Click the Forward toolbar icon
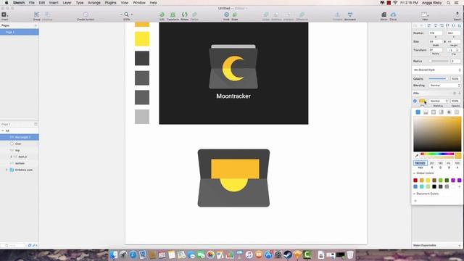The image size is (464, 261). (x=337, y=14)
